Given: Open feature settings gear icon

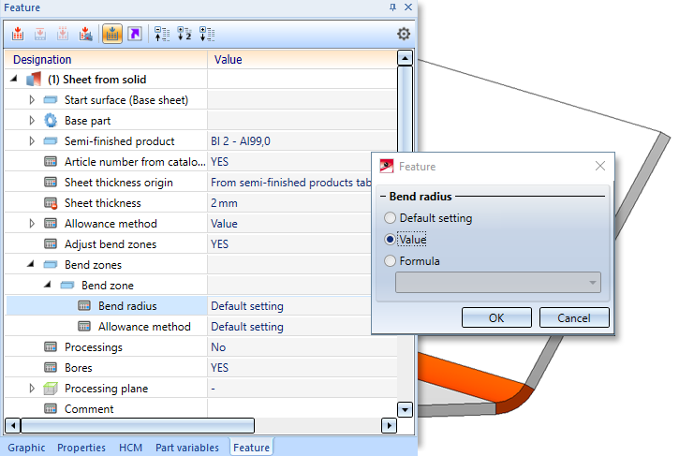Looking at the screenshot, I should [404, 34].
